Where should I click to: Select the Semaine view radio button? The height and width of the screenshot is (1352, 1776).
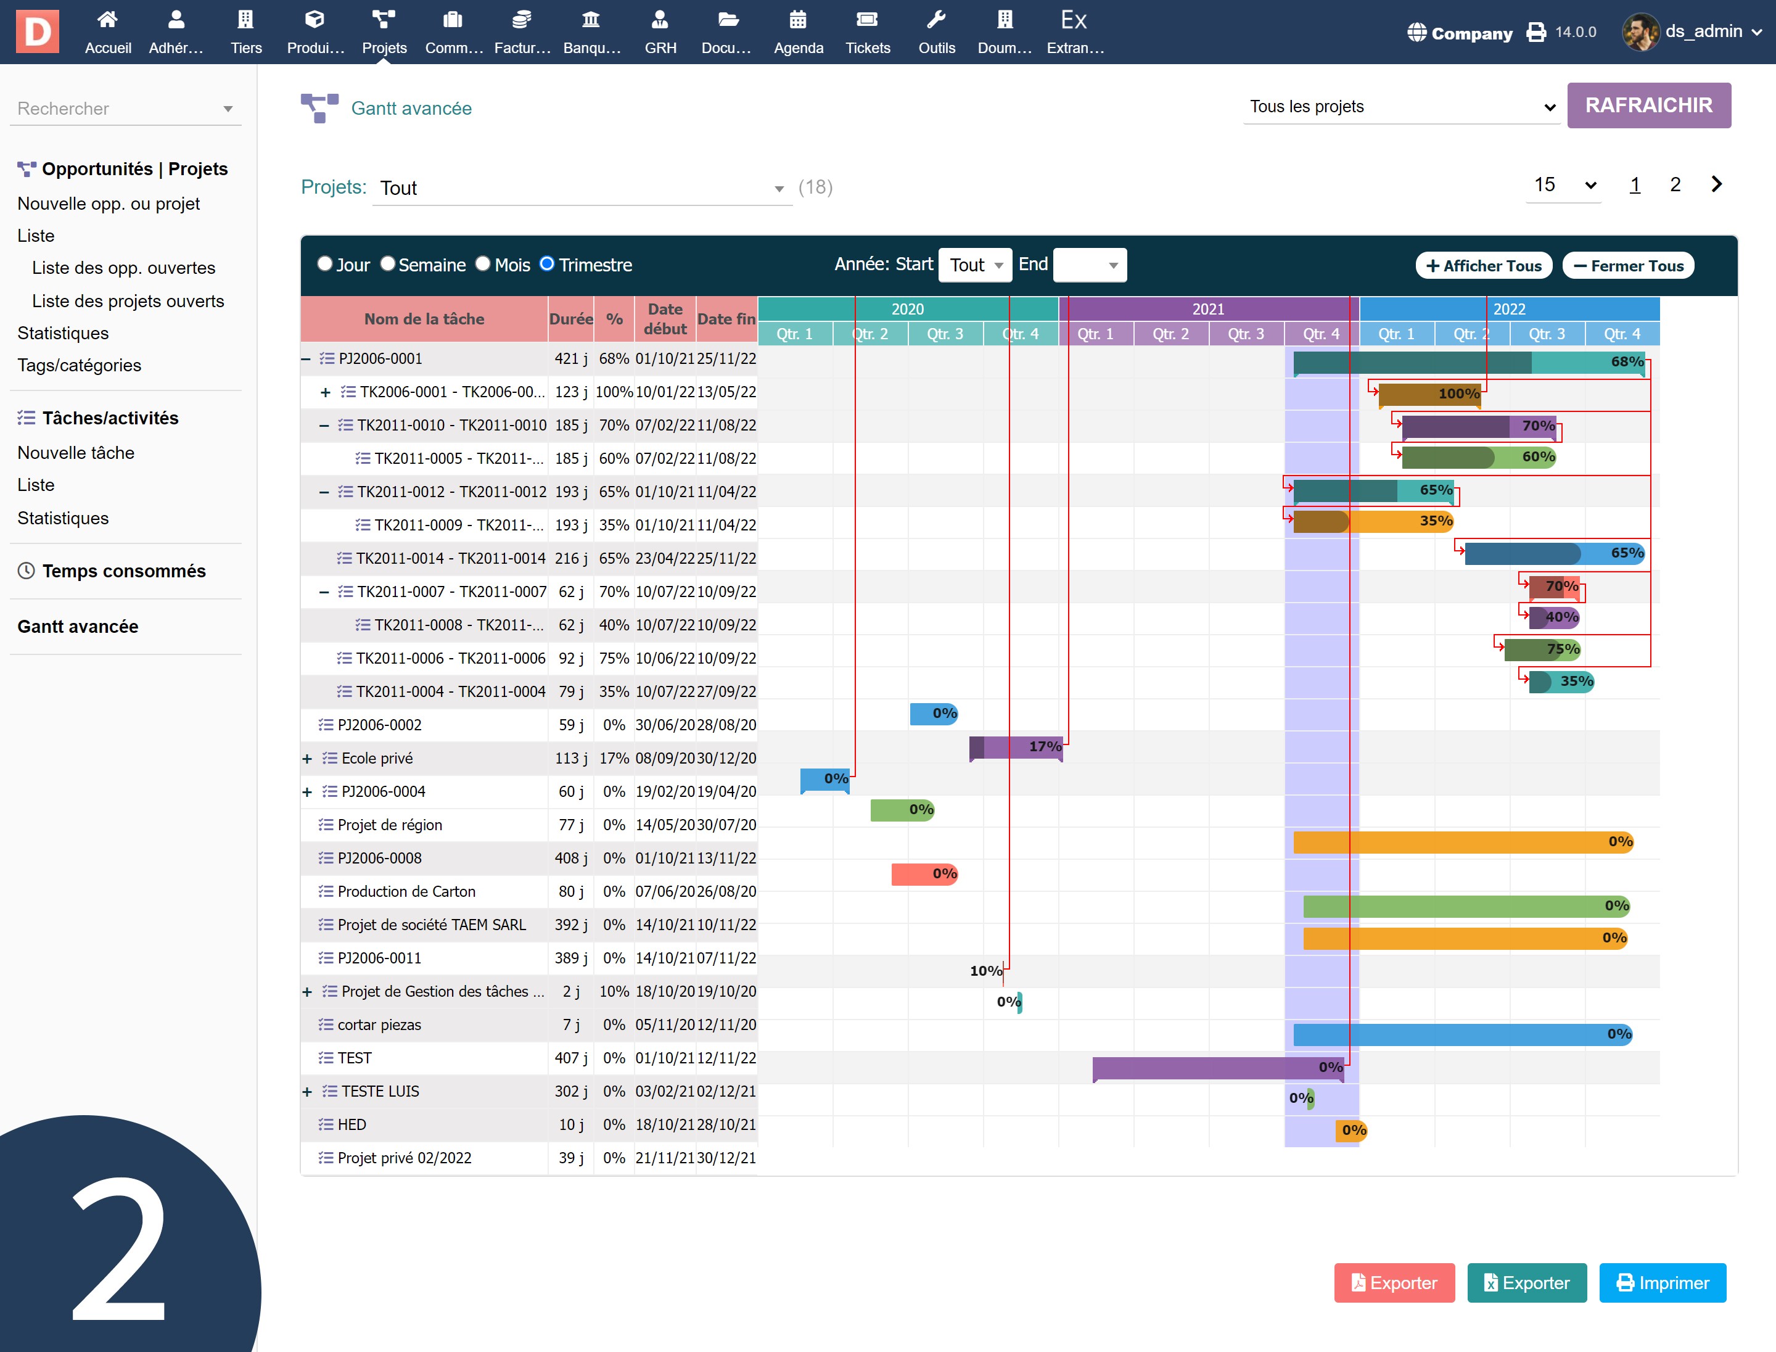point(388,264)
